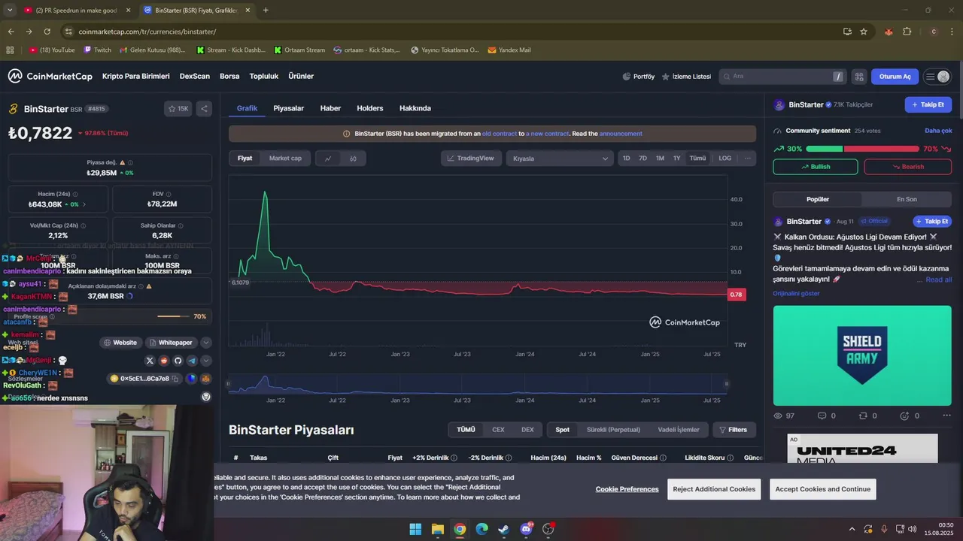The height and width of the screenshot is (541, 963).
Task: Repost the BinStarter post
Action: 867,416
